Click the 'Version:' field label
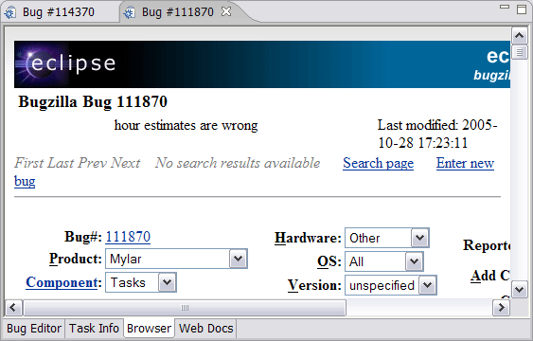Image resolution: width=533 pixels, height=341 pixels. point(314,285)
